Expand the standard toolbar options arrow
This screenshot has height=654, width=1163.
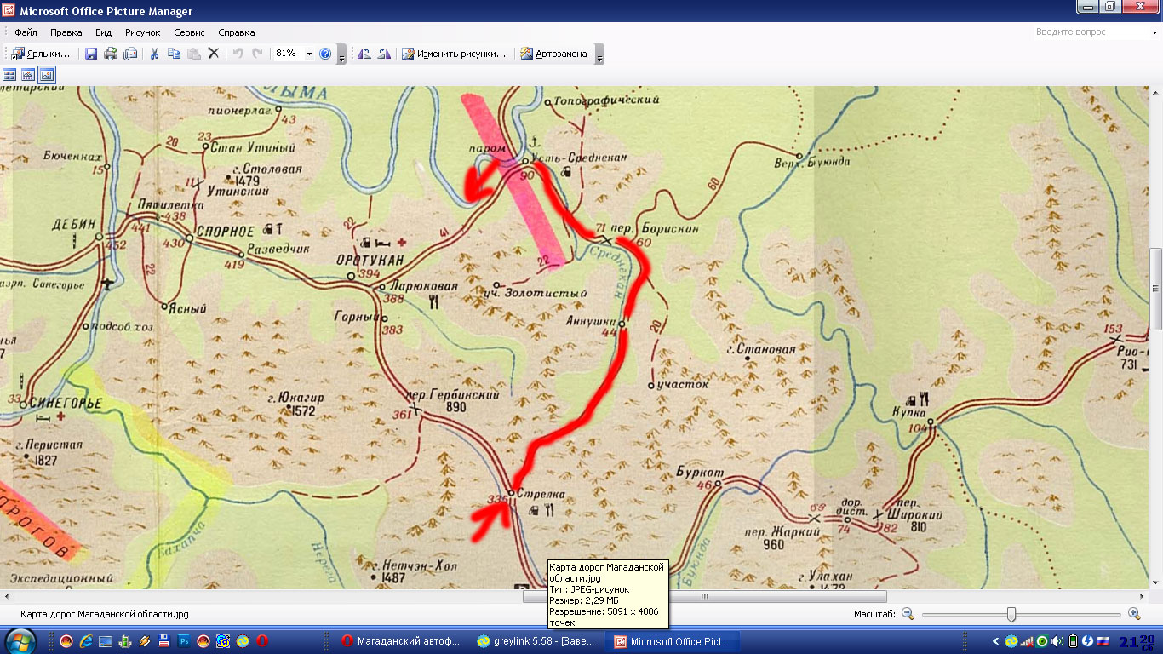click(x=341, y=55)
